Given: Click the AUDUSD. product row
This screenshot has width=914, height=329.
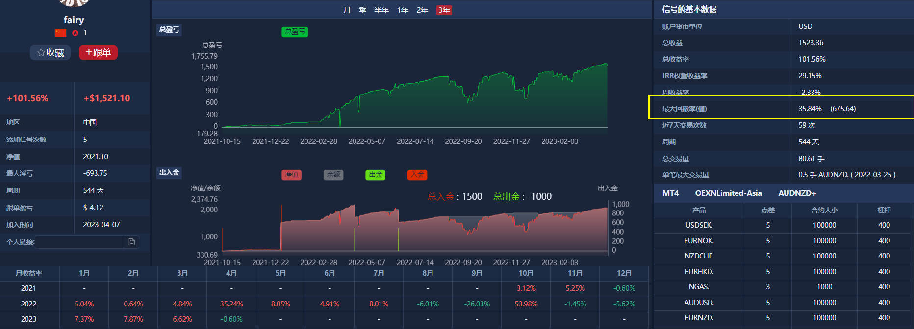Looking at the screenshot, I should tap(783, 303).
